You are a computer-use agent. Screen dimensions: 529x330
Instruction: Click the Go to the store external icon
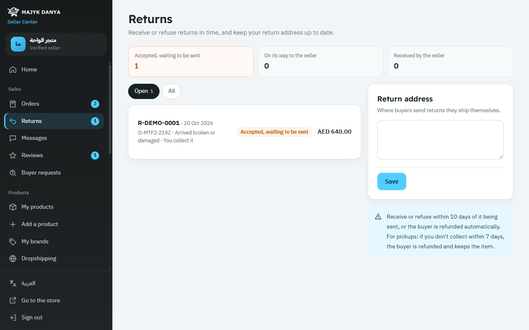point(13,301)
